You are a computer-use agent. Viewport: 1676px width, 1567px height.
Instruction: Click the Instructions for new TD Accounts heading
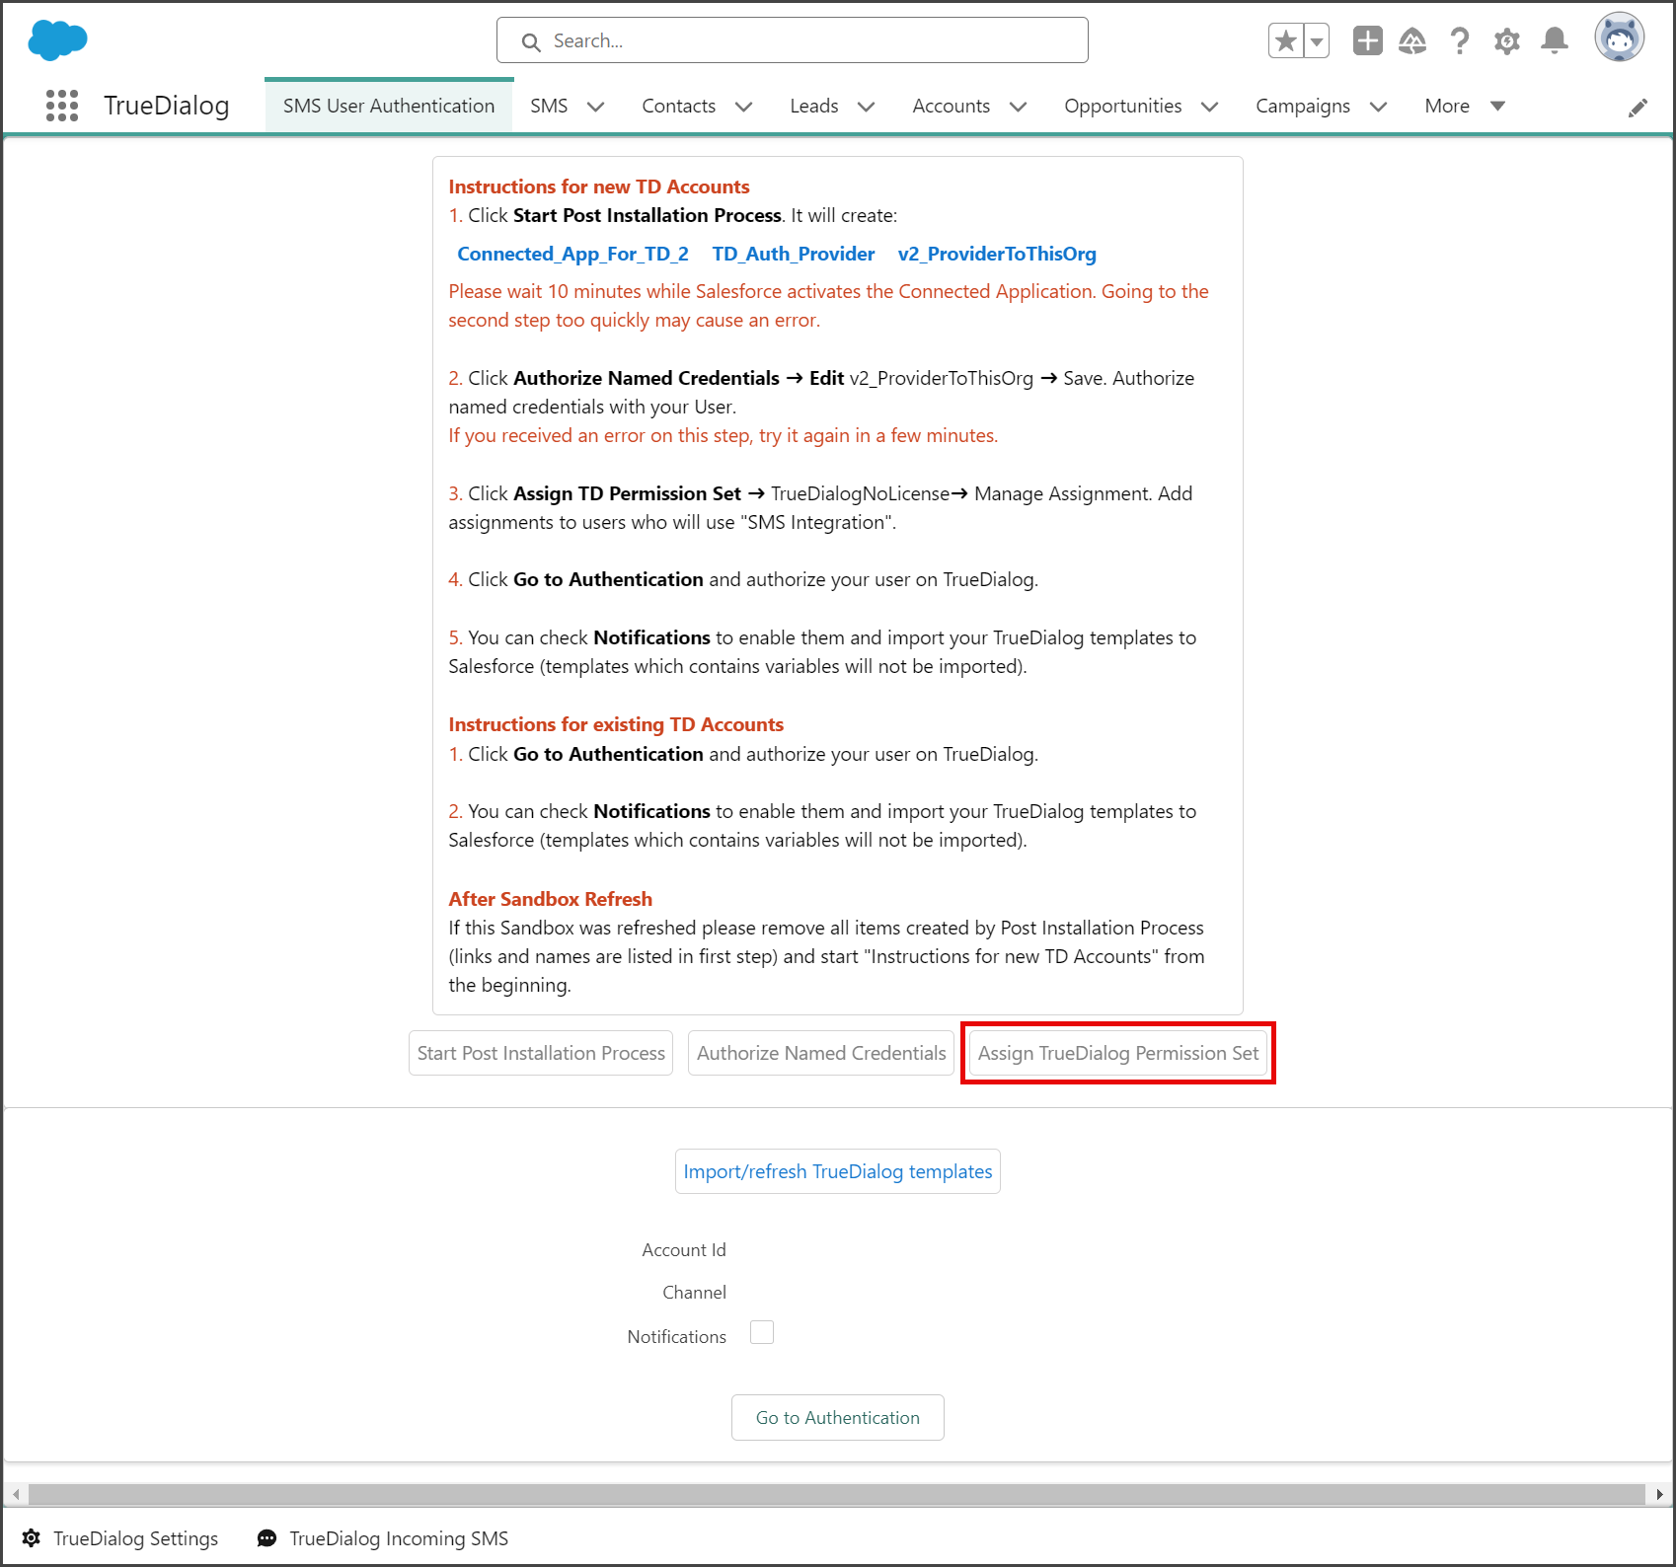pyautogui.click(x=599, y=187)
